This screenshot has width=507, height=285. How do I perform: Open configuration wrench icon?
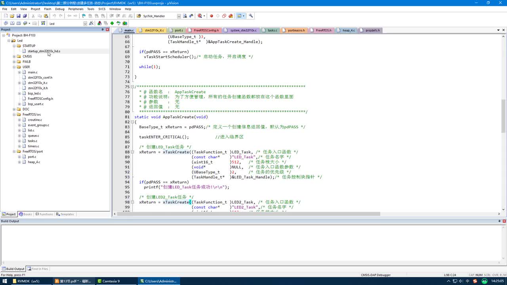point(251,16)
